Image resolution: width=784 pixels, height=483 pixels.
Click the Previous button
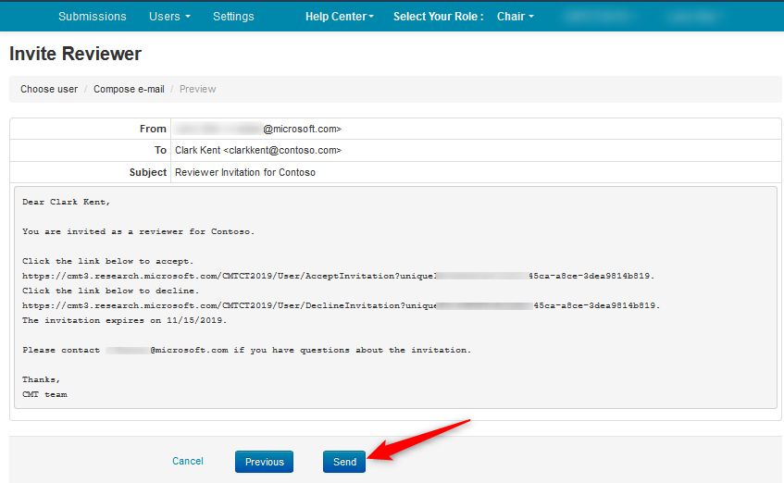coord(264,462)
